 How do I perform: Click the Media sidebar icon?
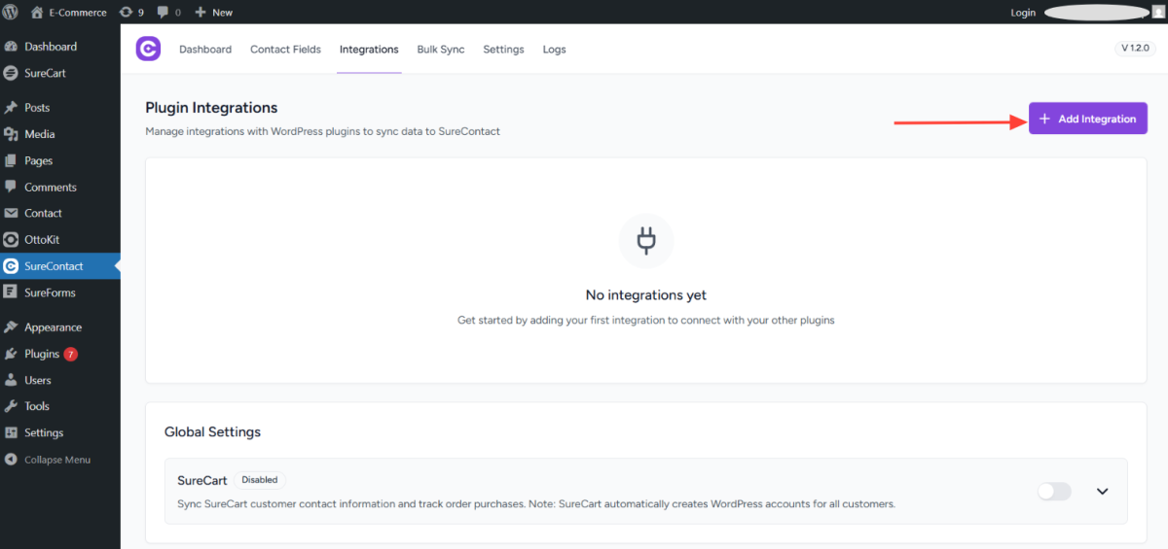tap(11, 134)
